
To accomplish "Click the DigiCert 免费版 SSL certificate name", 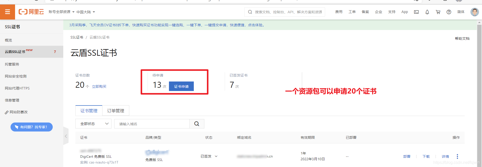I will 96,156.
